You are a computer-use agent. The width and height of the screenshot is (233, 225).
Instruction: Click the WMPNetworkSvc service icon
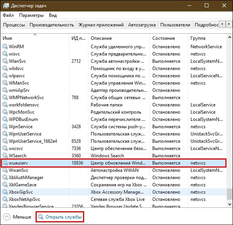coord(5,98)
